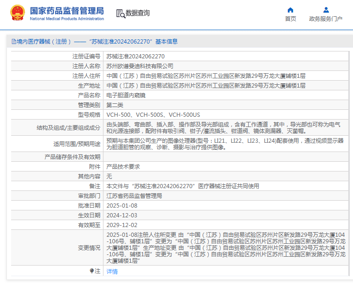Click the 适用范围/预期用途 description text
The width and height of the screenshot is (353, 285).
225,144
